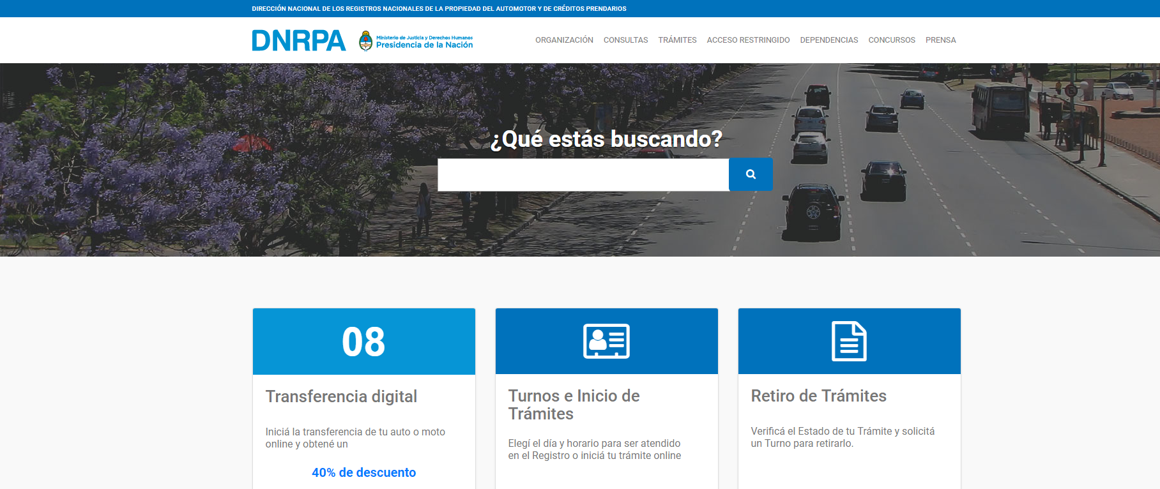This screenshot has height=489, width=1160.
Task: Click the Presidencia de la Nación emblem
Action: click(365, 40)
